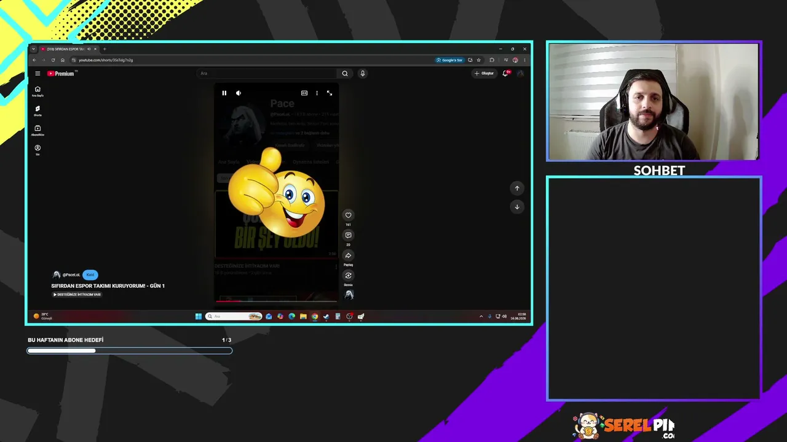The height and width of the screenshot is (442, 787).
Task: Reload the YouTube page
Action: [x=53, y=60]
